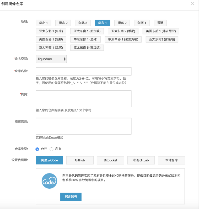Choose 亚太东南 1 (新加坡) region
The height and width of the screenshot is (209, 199).
tap(87, 31)
